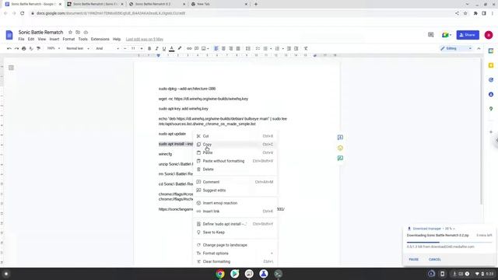Click the Move document folder icon

click(x=78, y=33)
